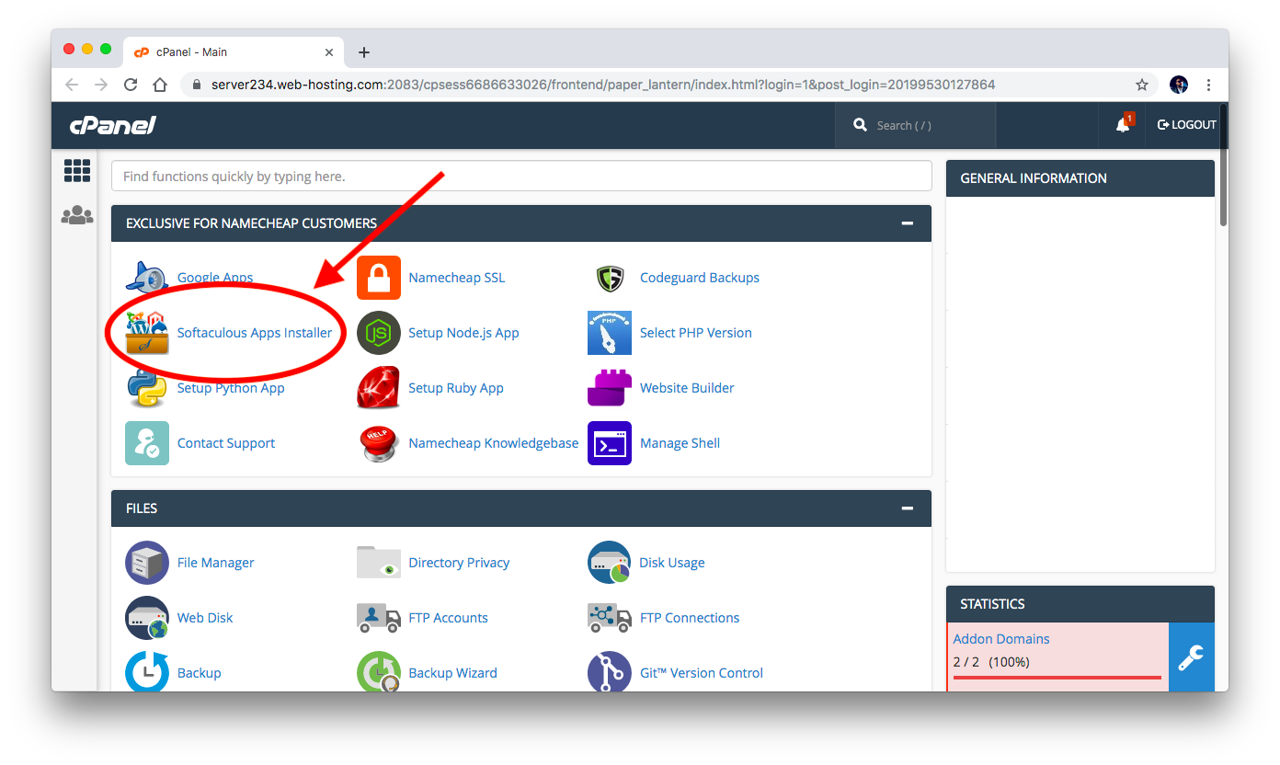Open the Namecheap SSL padlock icon
Screen dimensions: 1280x765
[379, 278]
